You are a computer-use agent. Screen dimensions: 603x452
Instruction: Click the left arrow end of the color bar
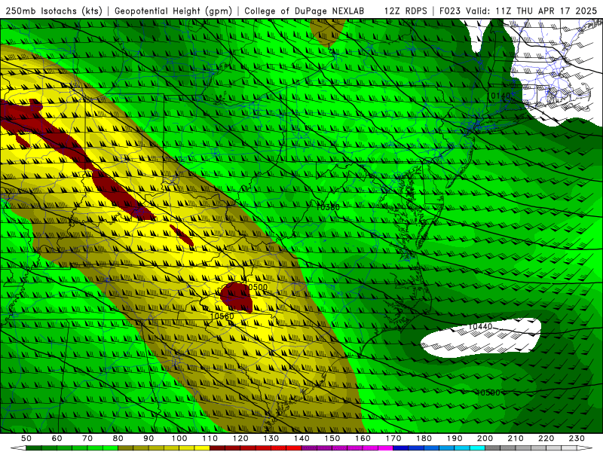click(x=18, y=448)
